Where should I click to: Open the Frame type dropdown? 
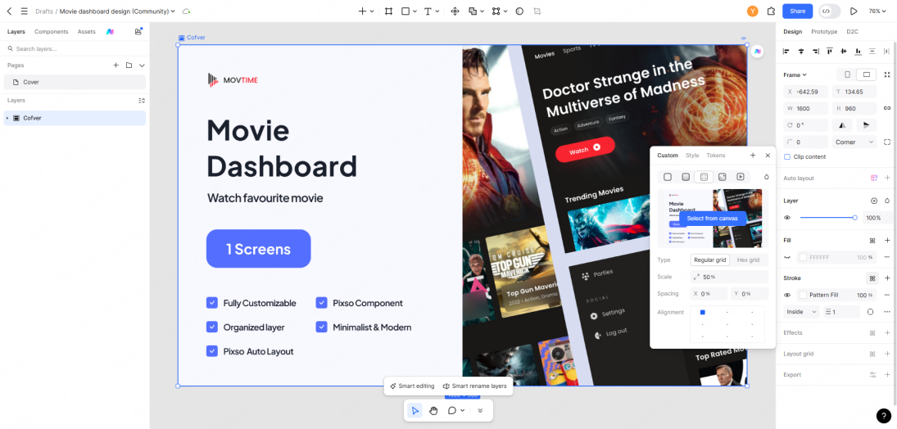click(x=795, y=75)
